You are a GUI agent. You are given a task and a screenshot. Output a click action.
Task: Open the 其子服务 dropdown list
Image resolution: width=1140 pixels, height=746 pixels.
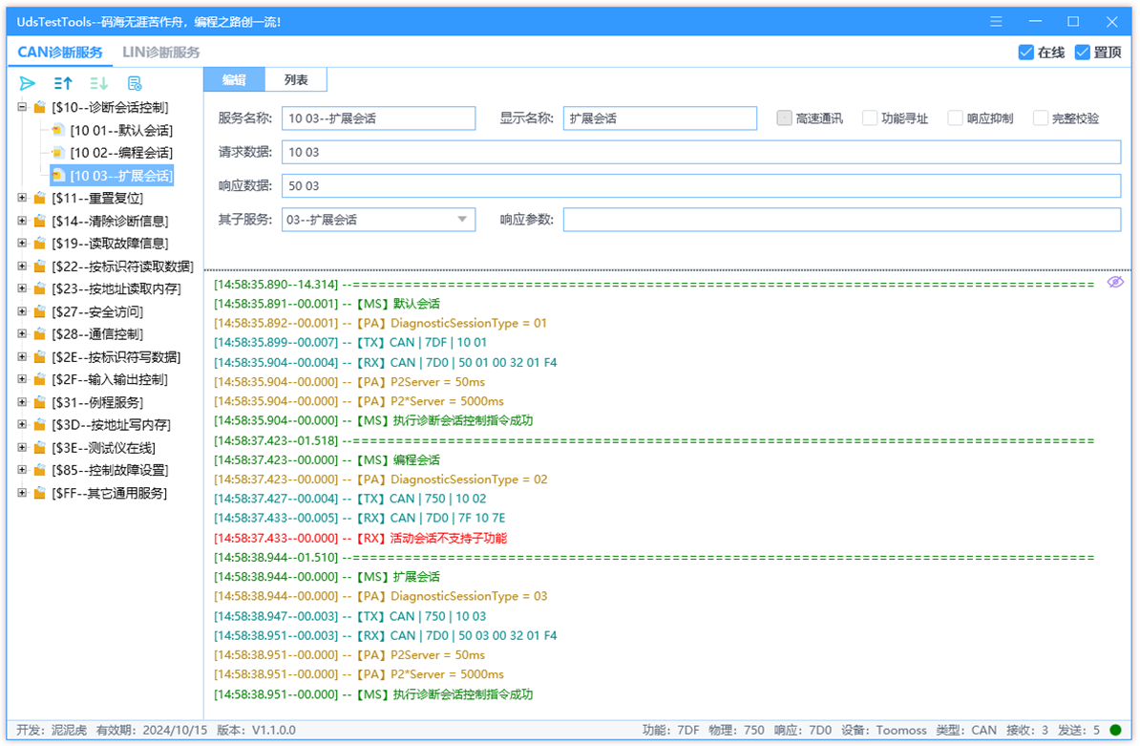tap(462, 220)
